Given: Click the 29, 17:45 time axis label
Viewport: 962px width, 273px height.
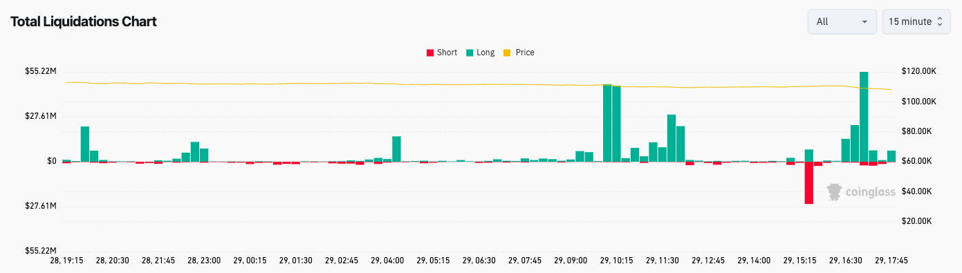Looking at the screenshot, I should click(x=891, y=261).
